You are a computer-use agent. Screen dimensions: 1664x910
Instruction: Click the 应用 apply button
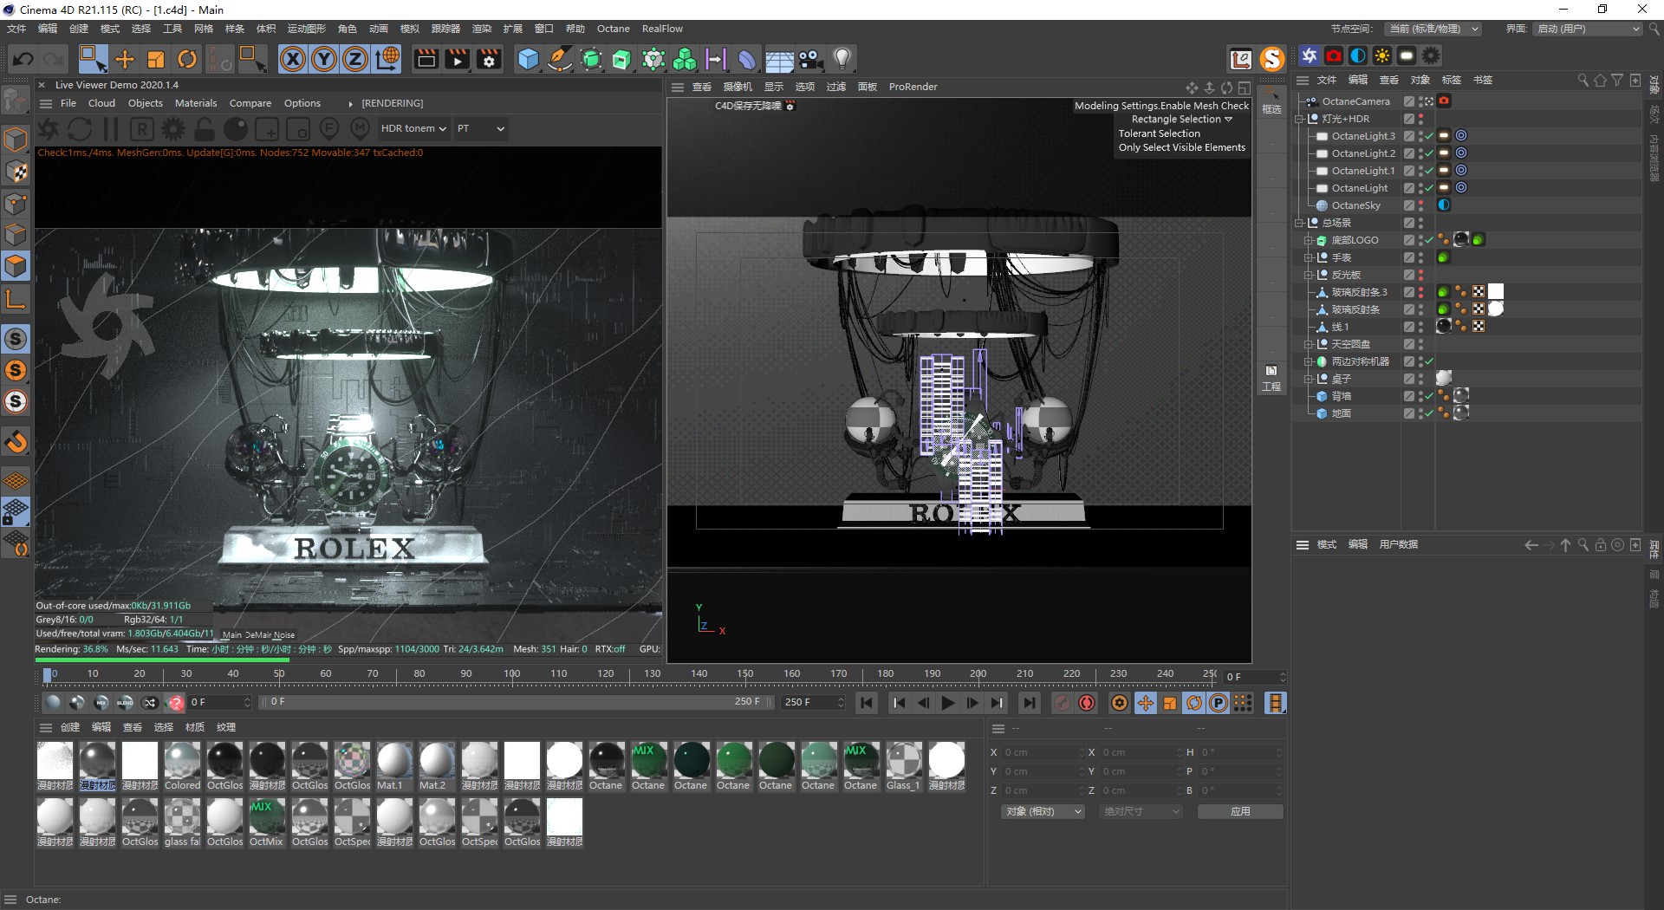coord(1240,812)
